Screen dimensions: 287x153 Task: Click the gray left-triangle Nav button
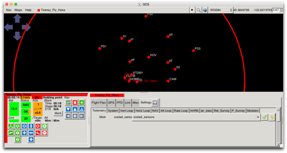click(68, 116)
